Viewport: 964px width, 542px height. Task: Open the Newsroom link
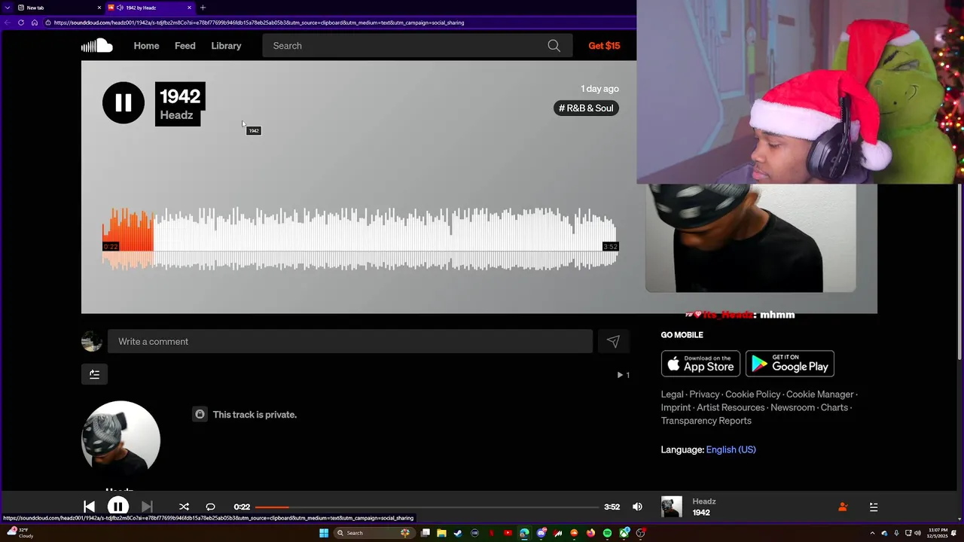click(793, 407)
